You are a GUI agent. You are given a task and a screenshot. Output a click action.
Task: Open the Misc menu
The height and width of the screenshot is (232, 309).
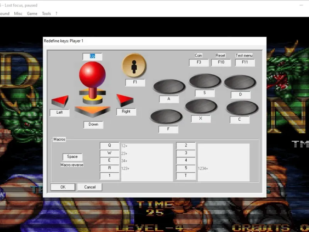pyautogui.click(x=18, y=14)
